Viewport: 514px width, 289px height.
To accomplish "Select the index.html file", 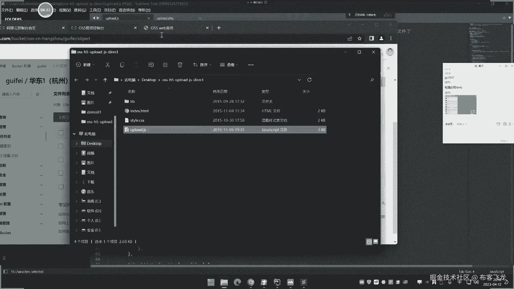I will click(139, 111).
